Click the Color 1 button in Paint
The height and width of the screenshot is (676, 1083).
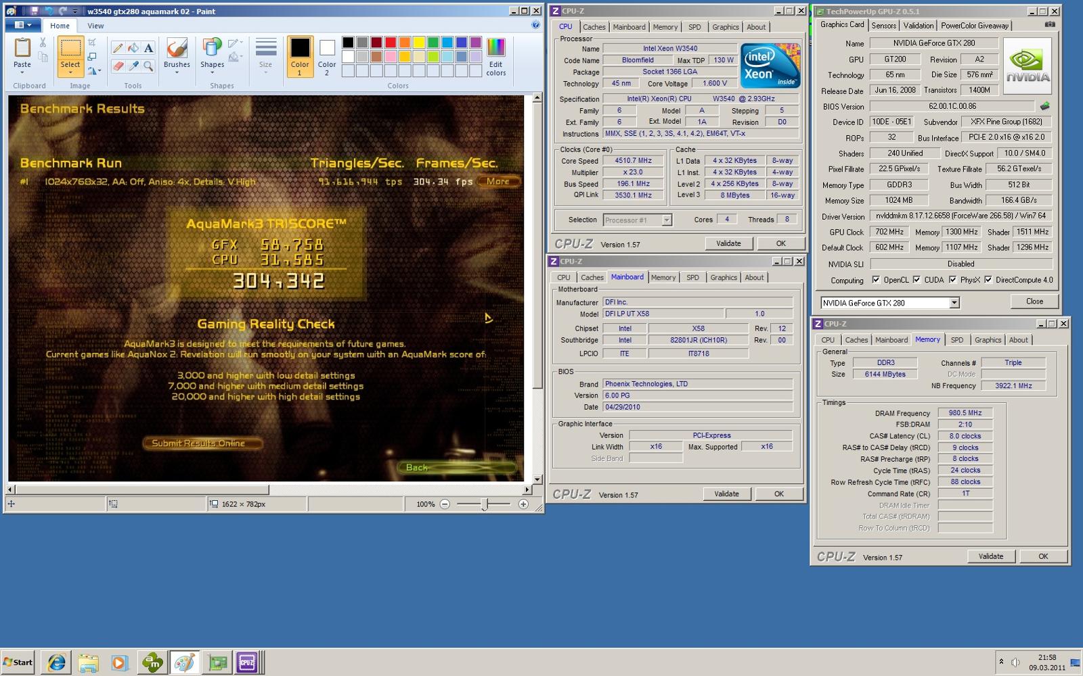[300, 57]
